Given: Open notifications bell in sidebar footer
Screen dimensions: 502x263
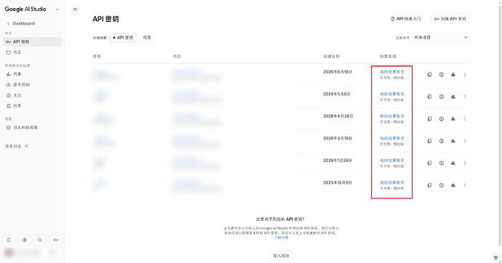Looking at the screenshot, I should tap(9, 240).
